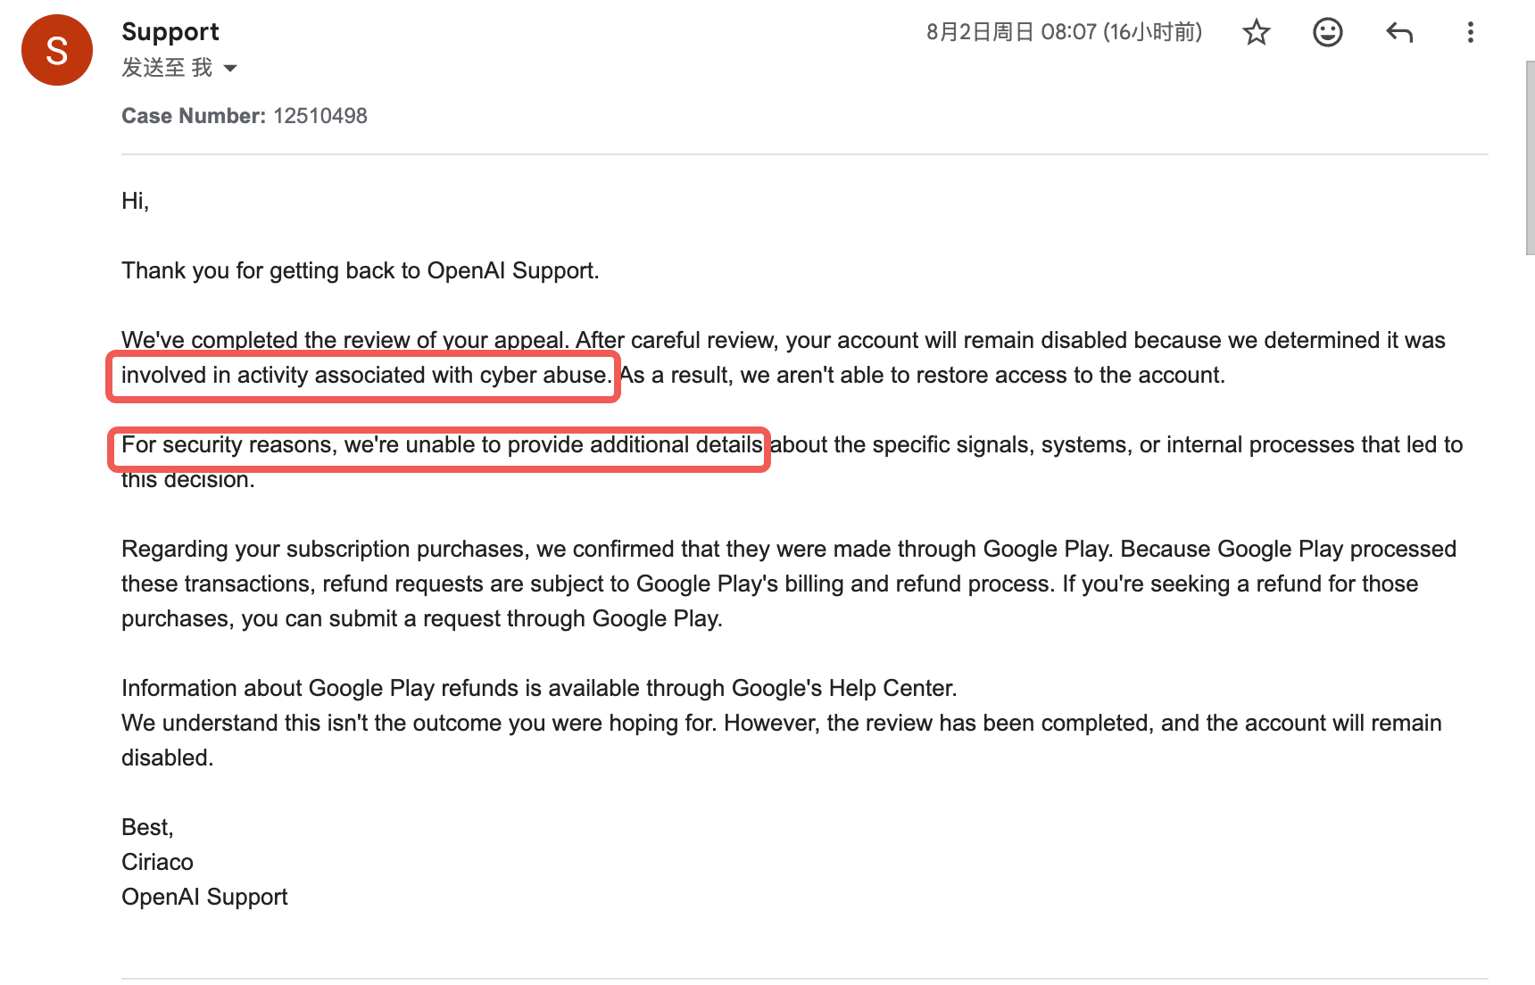1535x985 pixels.
Task: Open the three-dot more options menu
Action: tap(1470, 32)
